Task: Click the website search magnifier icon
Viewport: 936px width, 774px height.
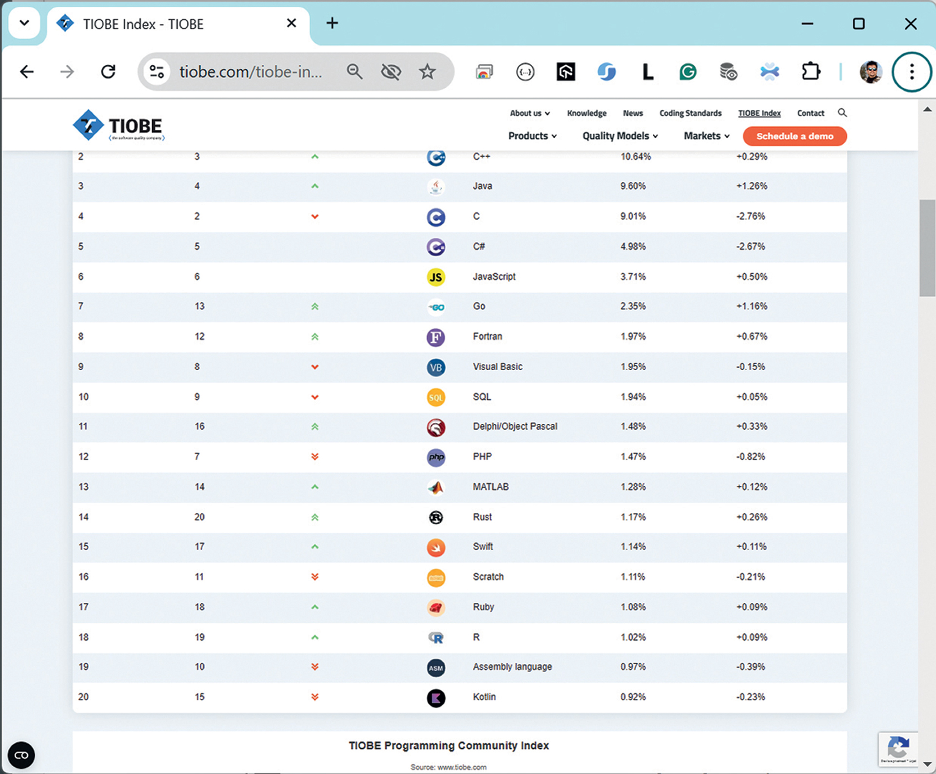Action: click(x=842, y=113)
